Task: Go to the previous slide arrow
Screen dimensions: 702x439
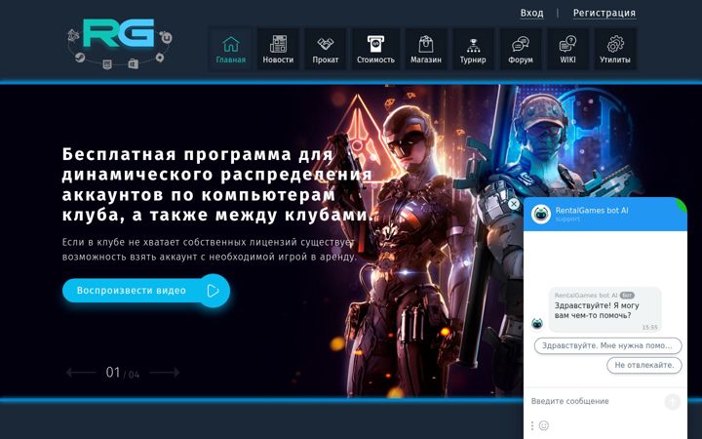Action: coord(81,373)
